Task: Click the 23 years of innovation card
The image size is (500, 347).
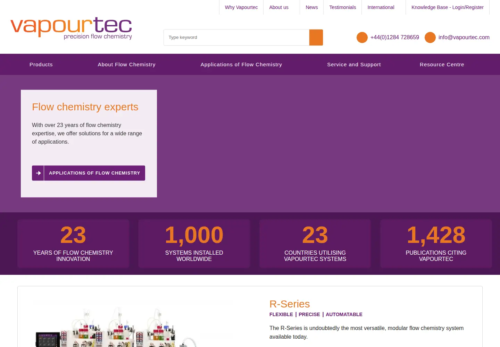Action: tap(73, 244)
